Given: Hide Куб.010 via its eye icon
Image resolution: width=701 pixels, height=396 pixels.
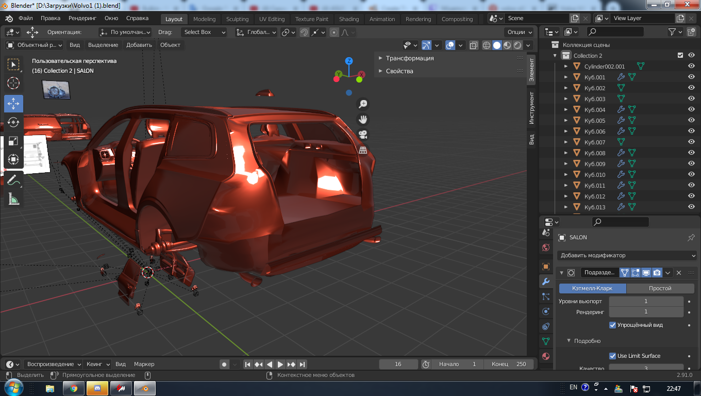Looking at the screenshot, I should [692, 175].
